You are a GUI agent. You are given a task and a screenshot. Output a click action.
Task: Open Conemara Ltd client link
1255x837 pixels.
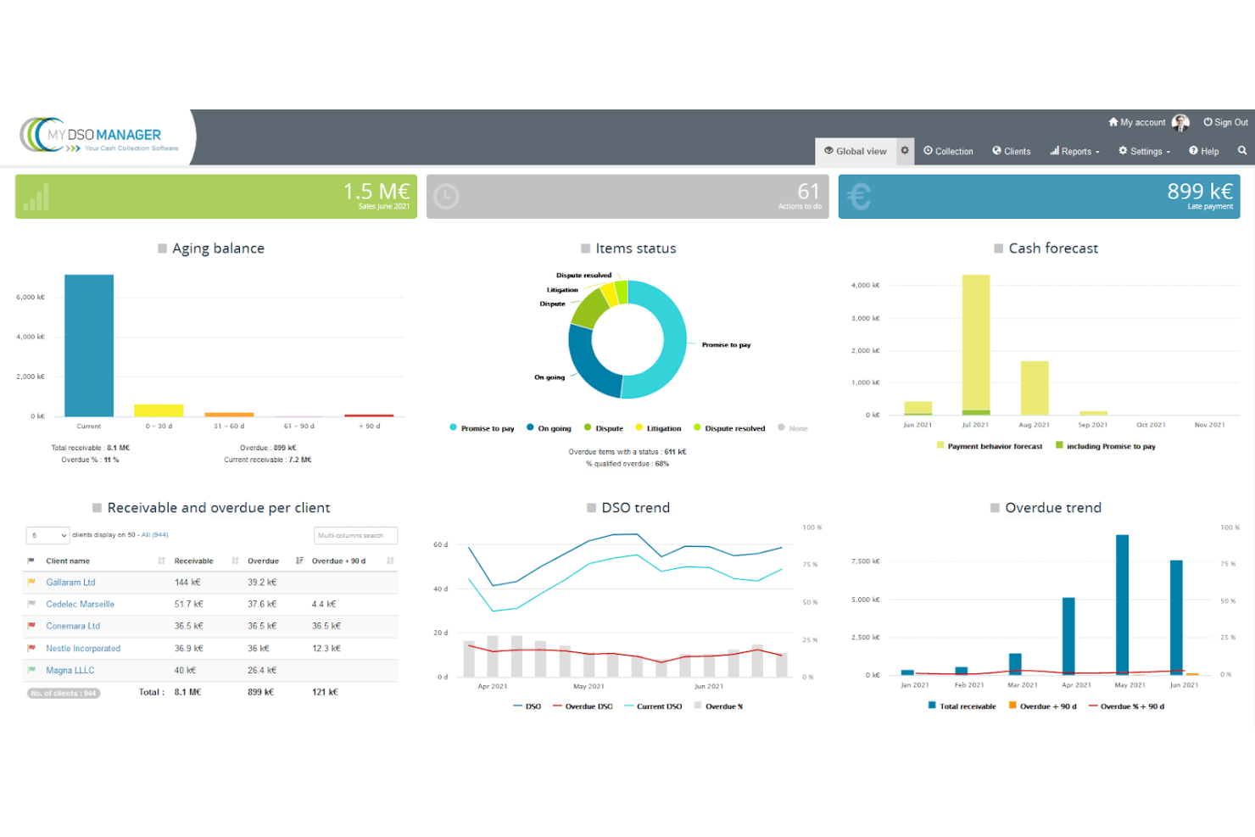73,626
